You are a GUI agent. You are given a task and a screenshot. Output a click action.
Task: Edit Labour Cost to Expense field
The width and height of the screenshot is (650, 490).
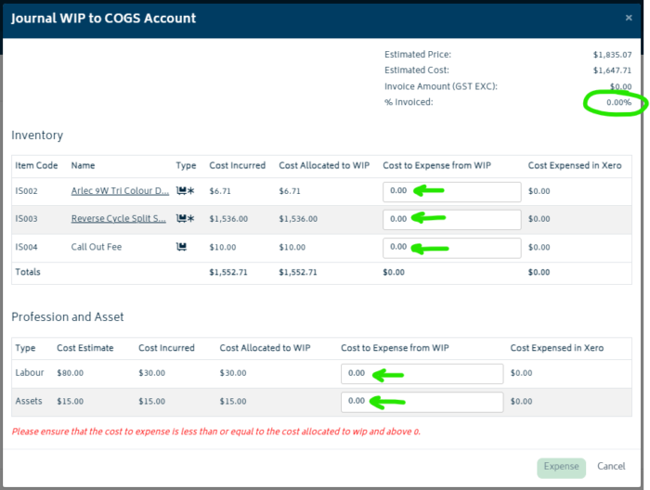click(x=422, y=374)
